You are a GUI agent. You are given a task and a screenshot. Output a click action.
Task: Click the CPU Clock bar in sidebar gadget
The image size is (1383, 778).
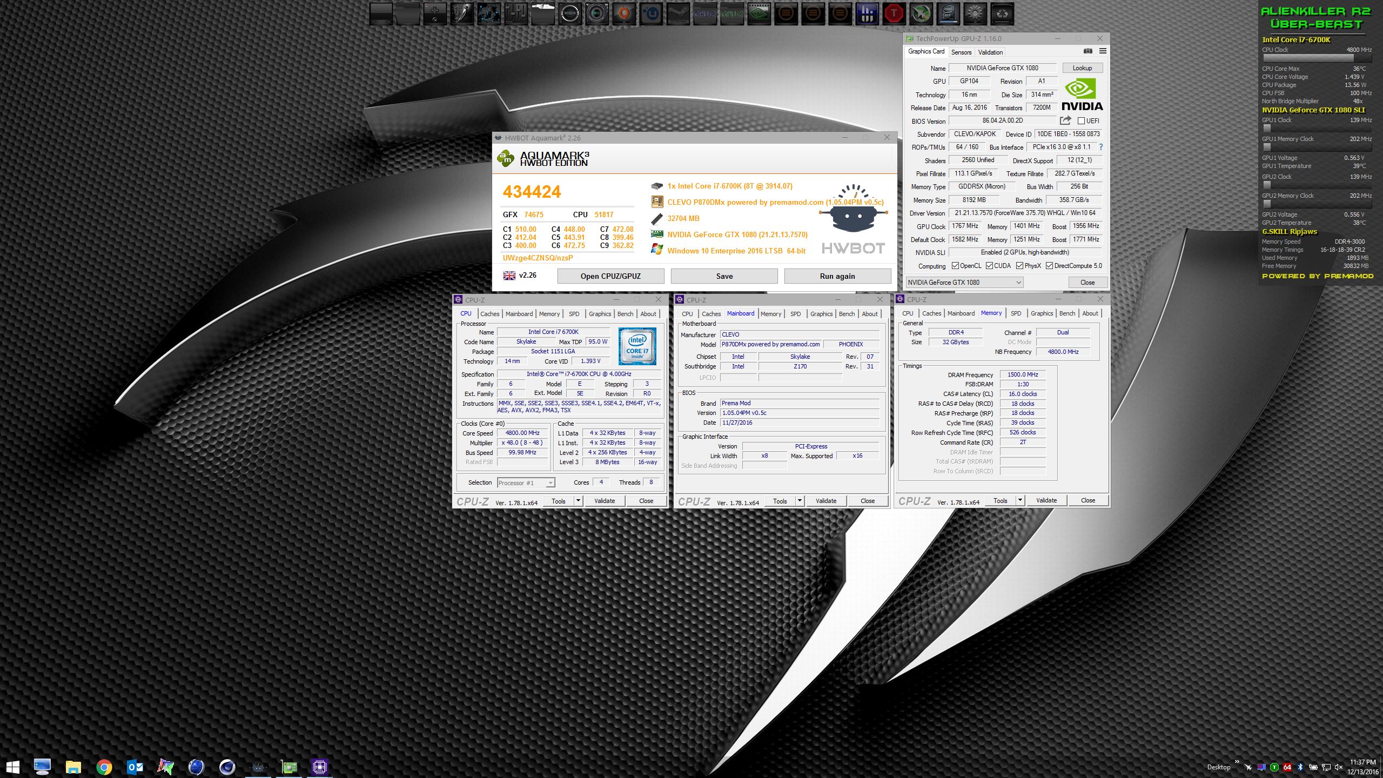[1317, 58]
